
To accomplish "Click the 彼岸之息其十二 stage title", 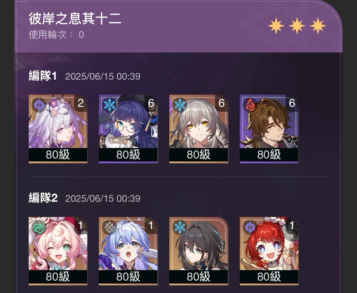I will (75, 18).
